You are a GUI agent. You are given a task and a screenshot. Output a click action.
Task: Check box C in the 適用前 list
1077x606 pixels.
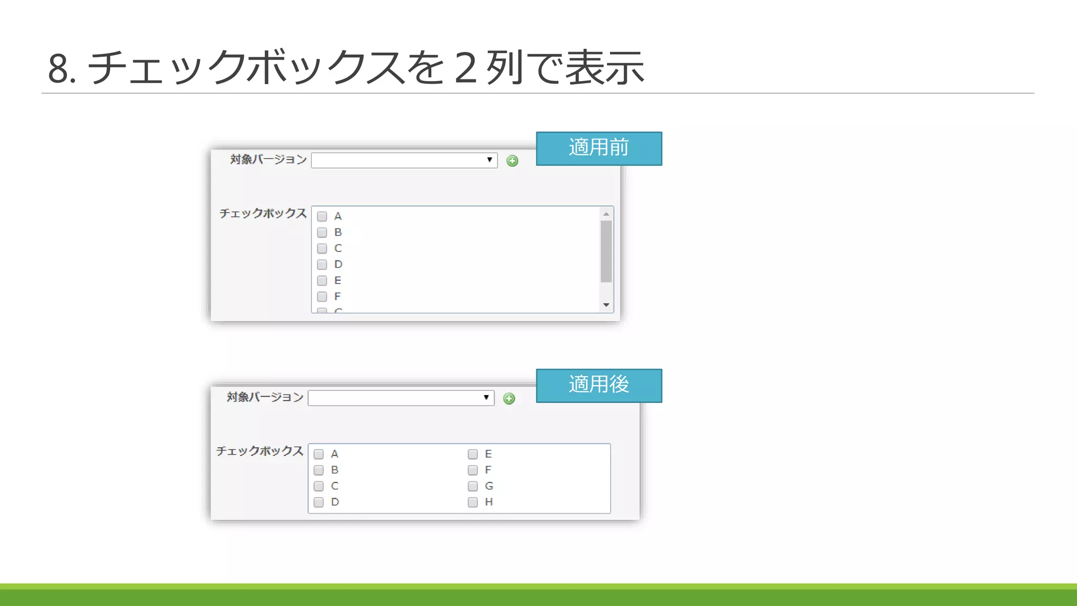click(322, 248)
